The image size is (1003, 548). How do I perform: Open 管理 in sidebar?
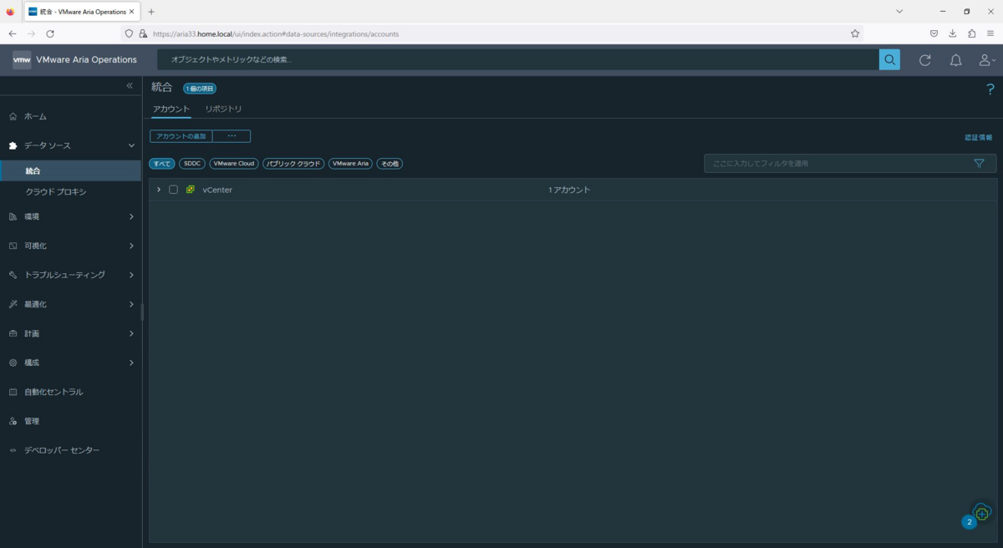(x=32, y=421)
